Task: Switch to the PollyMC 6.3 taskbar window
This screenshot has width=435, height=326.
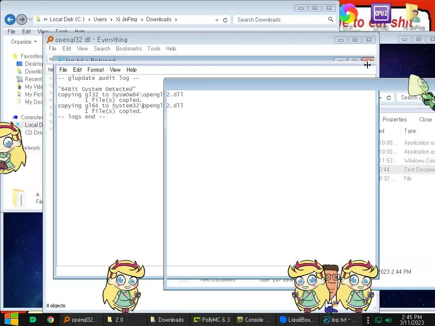Action: pyautogui.click(x=212, y=320)
